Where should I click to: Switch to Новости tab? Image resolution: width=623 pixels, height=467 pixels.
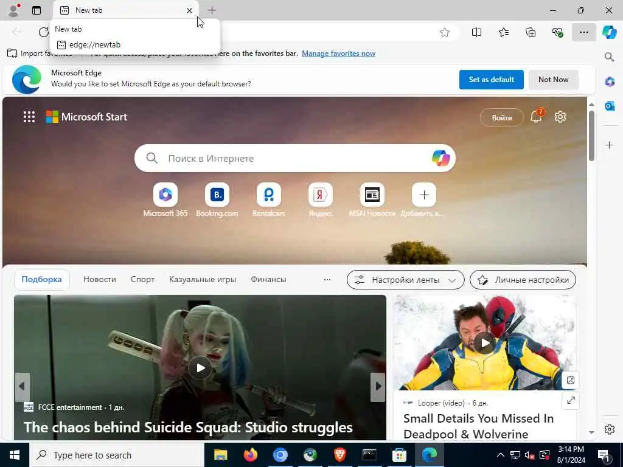click(100, 279)
